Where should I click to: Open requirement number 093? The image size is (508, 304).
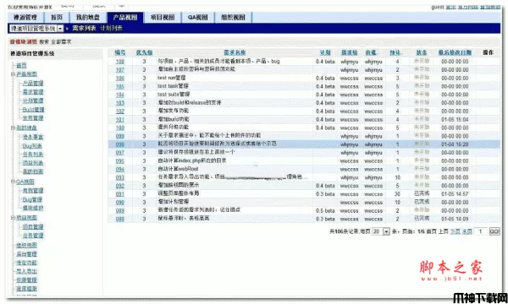click(x=120, y=177)
